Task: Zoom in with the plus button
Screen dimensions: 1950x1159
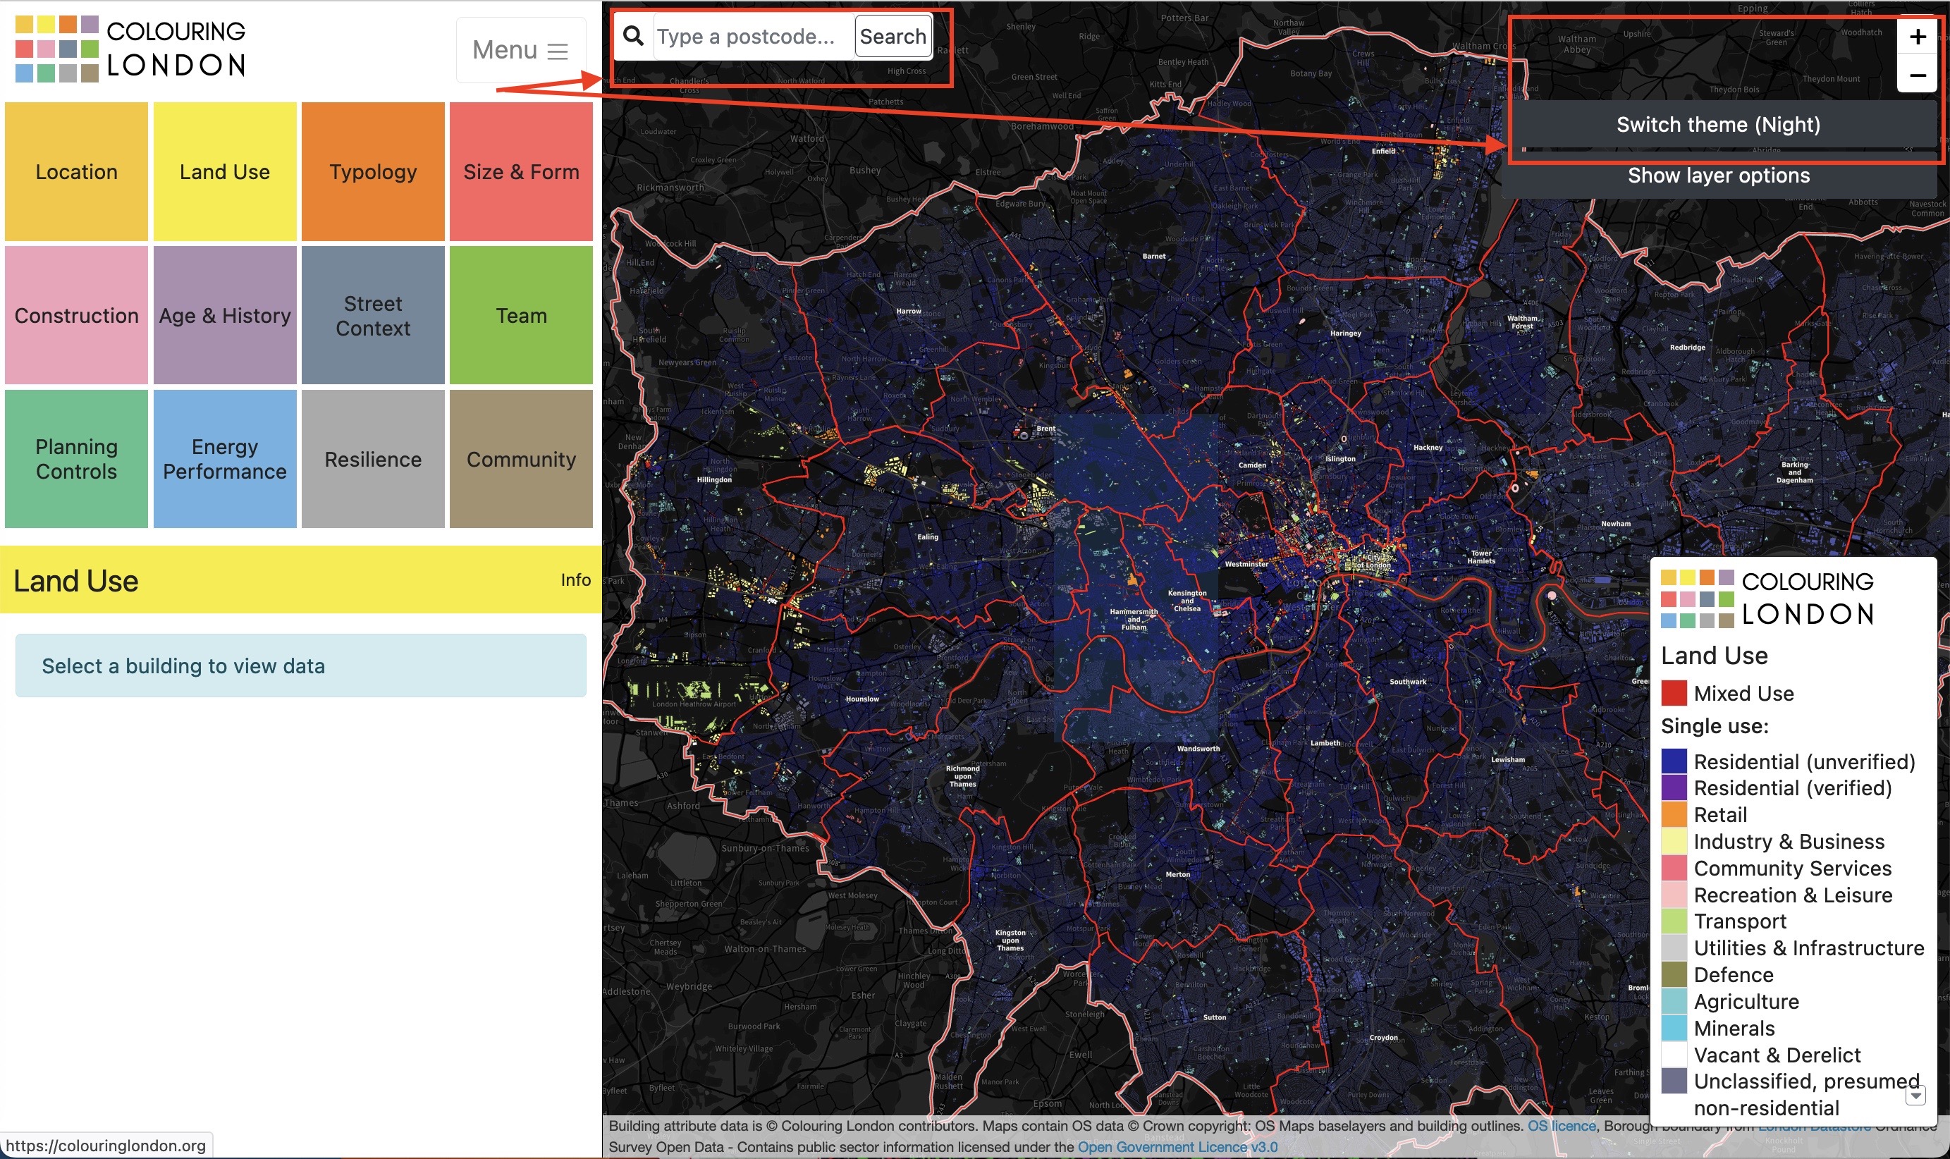Action: click(x=1917, y=37)
